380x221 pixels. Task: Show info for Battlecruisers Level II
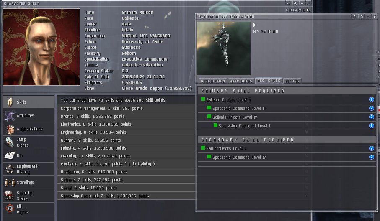pos(371,148)
